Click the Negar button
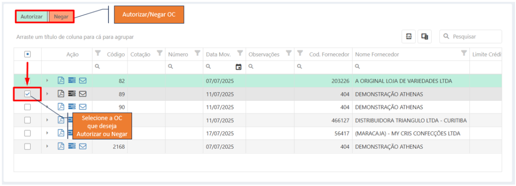The image size is (516, 186). point(61,17)
